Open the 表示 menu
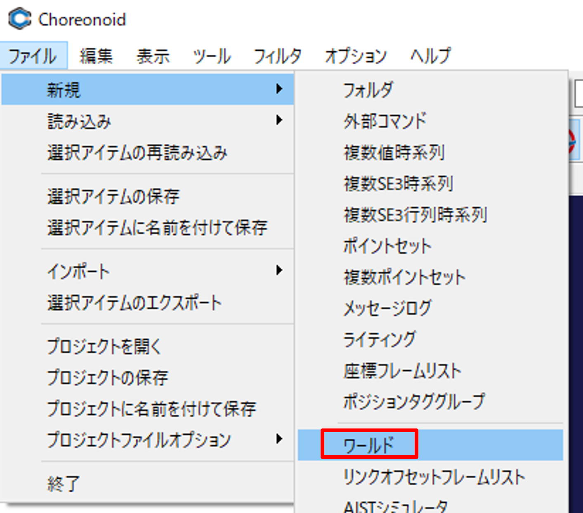The image size is (583, 513). click(x=153, y=56)
